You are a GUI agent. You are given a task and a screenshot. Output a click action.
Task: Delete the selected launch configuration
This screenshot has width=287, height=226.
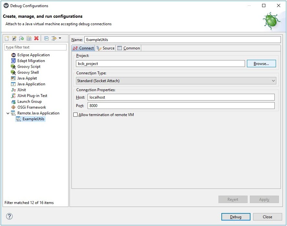[37, 38]
